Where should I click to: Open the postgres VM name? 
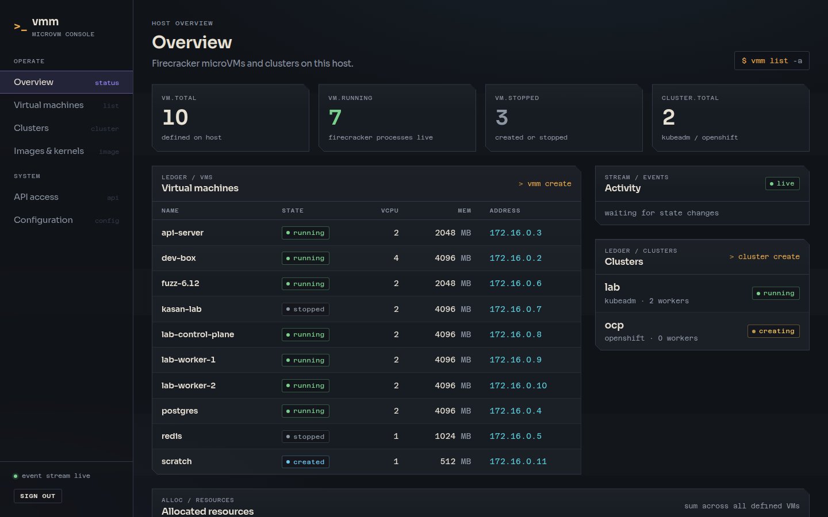[x=180, y=411]
